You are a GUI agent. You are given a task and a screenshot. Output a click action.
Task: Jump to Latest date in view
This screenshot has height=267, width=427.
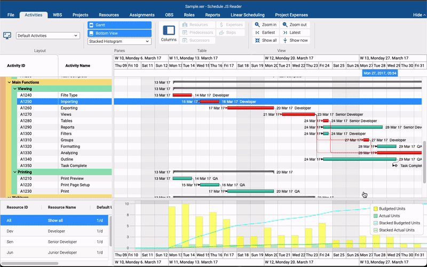[x=284, y=33]
